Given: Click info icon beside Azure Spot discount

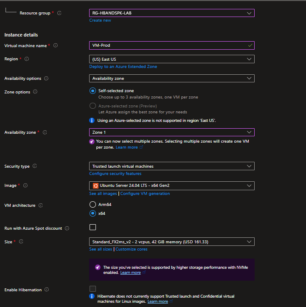Looking at the screenshot, I should coord(67,228).
